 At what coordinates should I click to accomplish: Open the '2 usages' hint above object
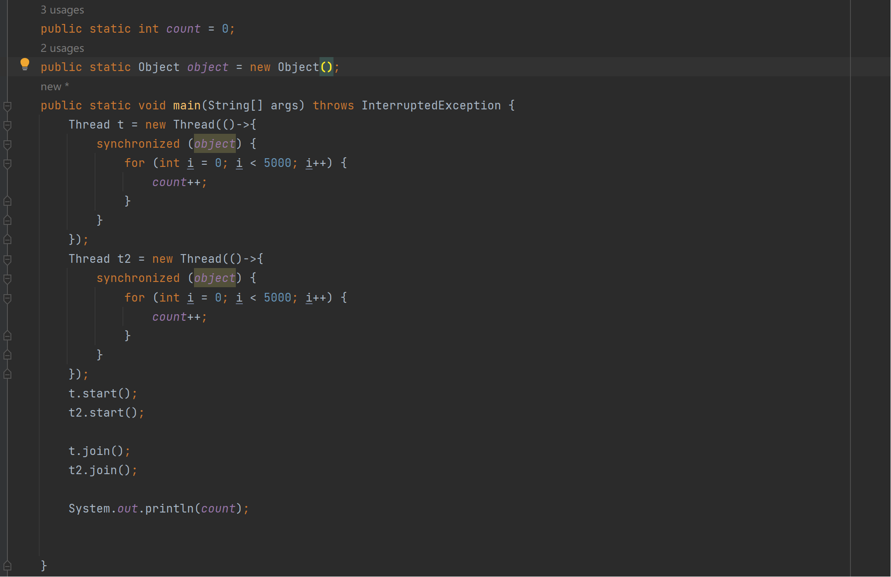coord(62,48)
